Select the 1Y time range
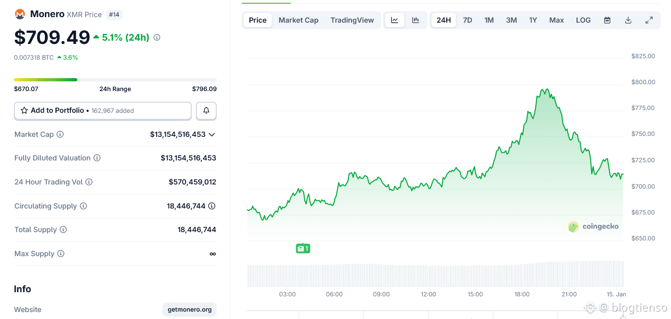671x319 pixels. pos(533,20)
